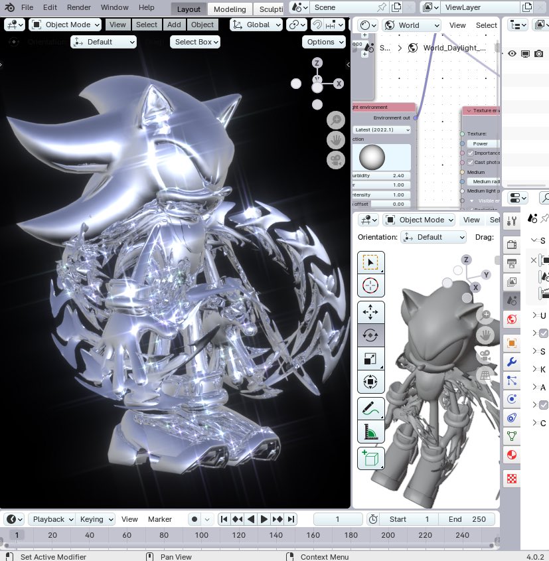The width and height of the screenshot is (549, 561).
Task: Open World shader type dropdown in node editor
Action: click(412, 25)
